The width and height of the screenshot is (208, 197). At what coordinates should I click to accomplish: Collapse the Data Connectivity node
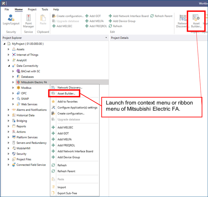9,66
